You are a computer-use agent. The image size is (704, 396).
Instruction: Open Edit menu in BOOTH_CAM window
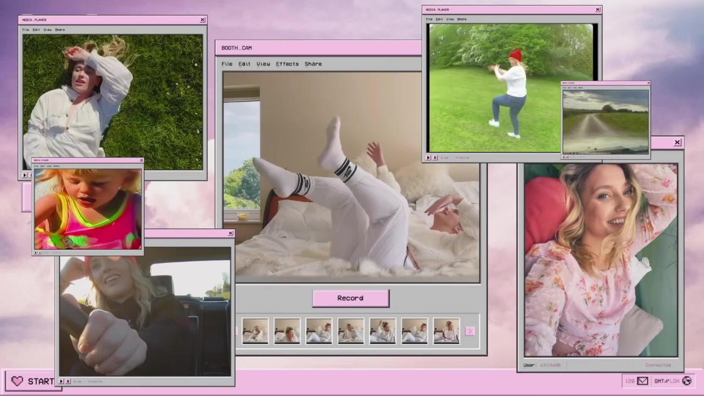(x=244, y=64)
